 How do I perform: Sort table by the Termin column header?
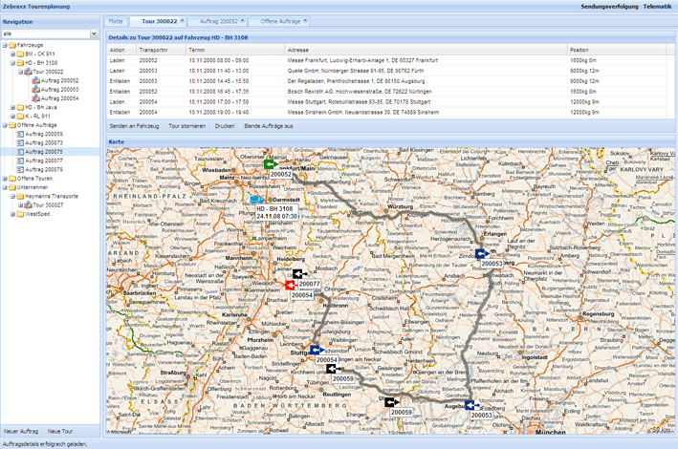(x=196, y=49)
